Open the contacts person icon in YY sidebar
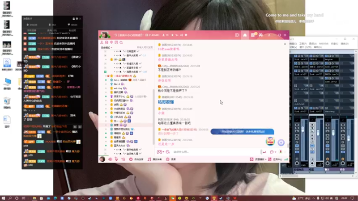Image resolution: width=358 pixels, height=201 pixels. coord(102,42)
